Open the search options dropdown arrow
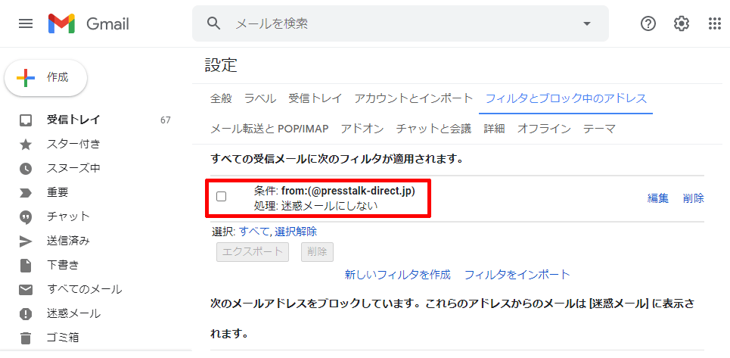This screenshot has width=730, height=358. click(586, 23)
